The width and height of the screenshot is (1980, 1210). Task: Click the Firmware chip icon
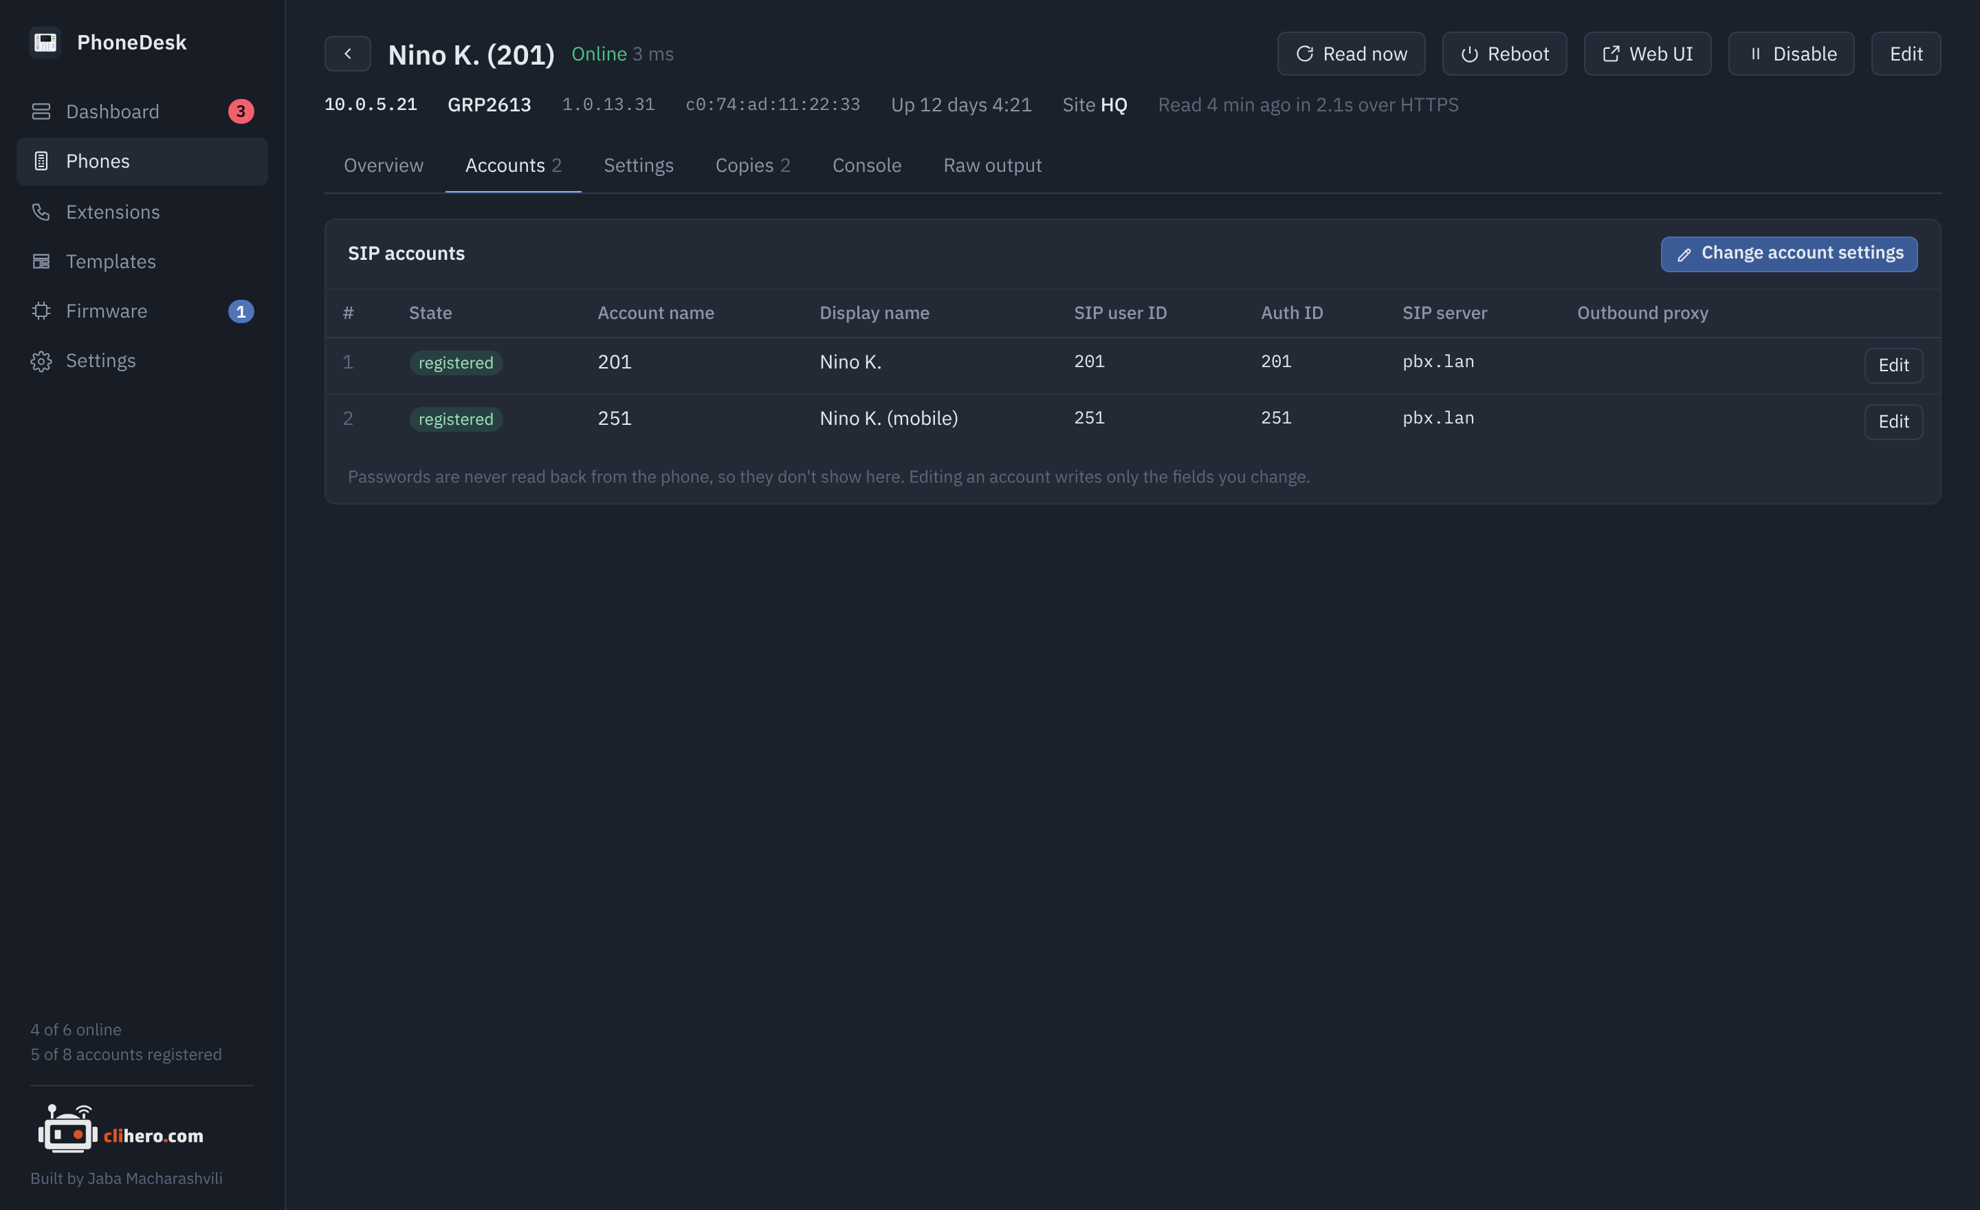coord(41,311)
